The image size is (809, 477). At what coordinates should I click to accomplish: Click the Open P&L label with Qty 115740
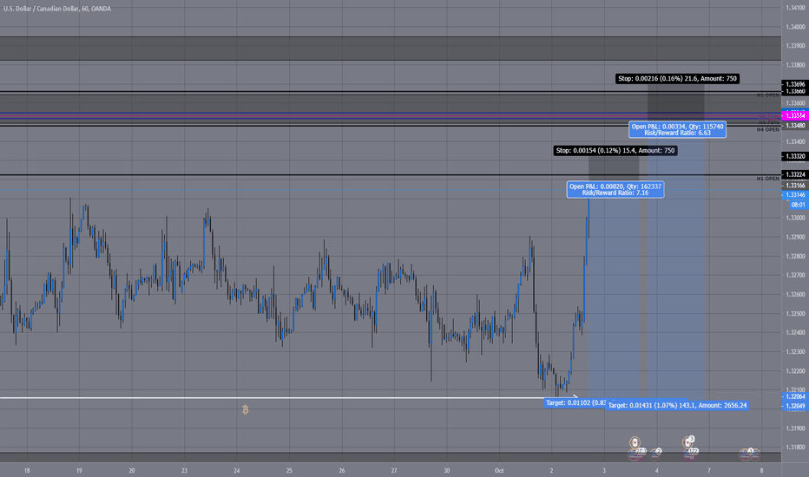click(x=677, y=129)
